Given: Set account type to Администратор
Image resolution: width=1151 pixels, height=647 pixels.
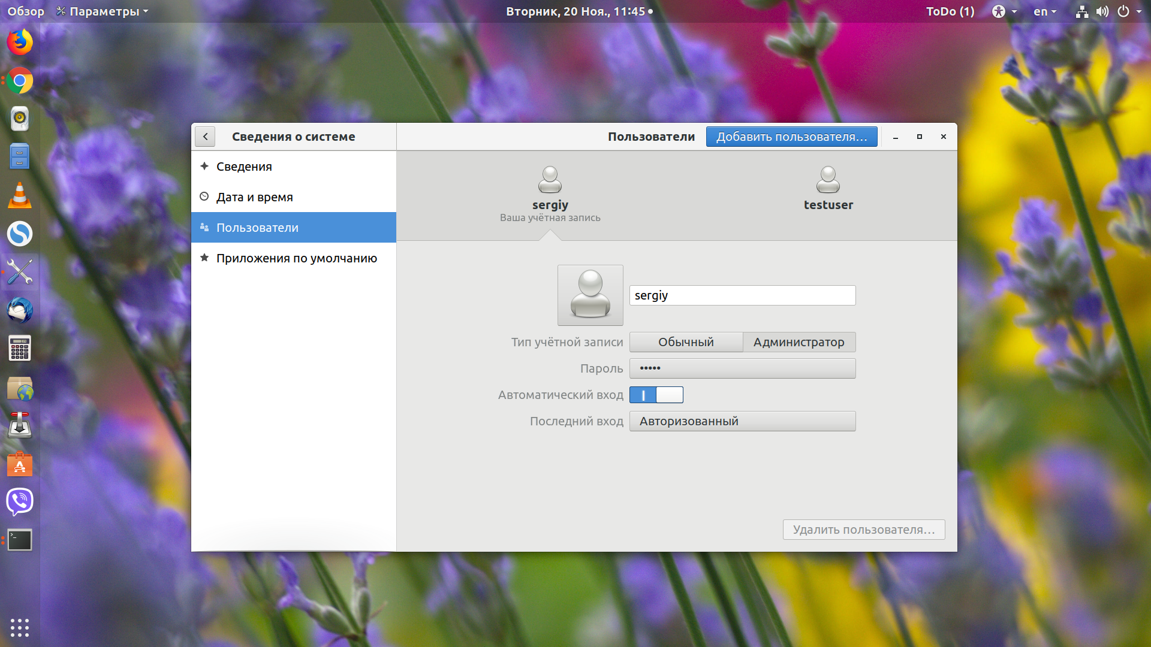Looking at the screenshot, I should pyautogui.click(x=799, y=342).
